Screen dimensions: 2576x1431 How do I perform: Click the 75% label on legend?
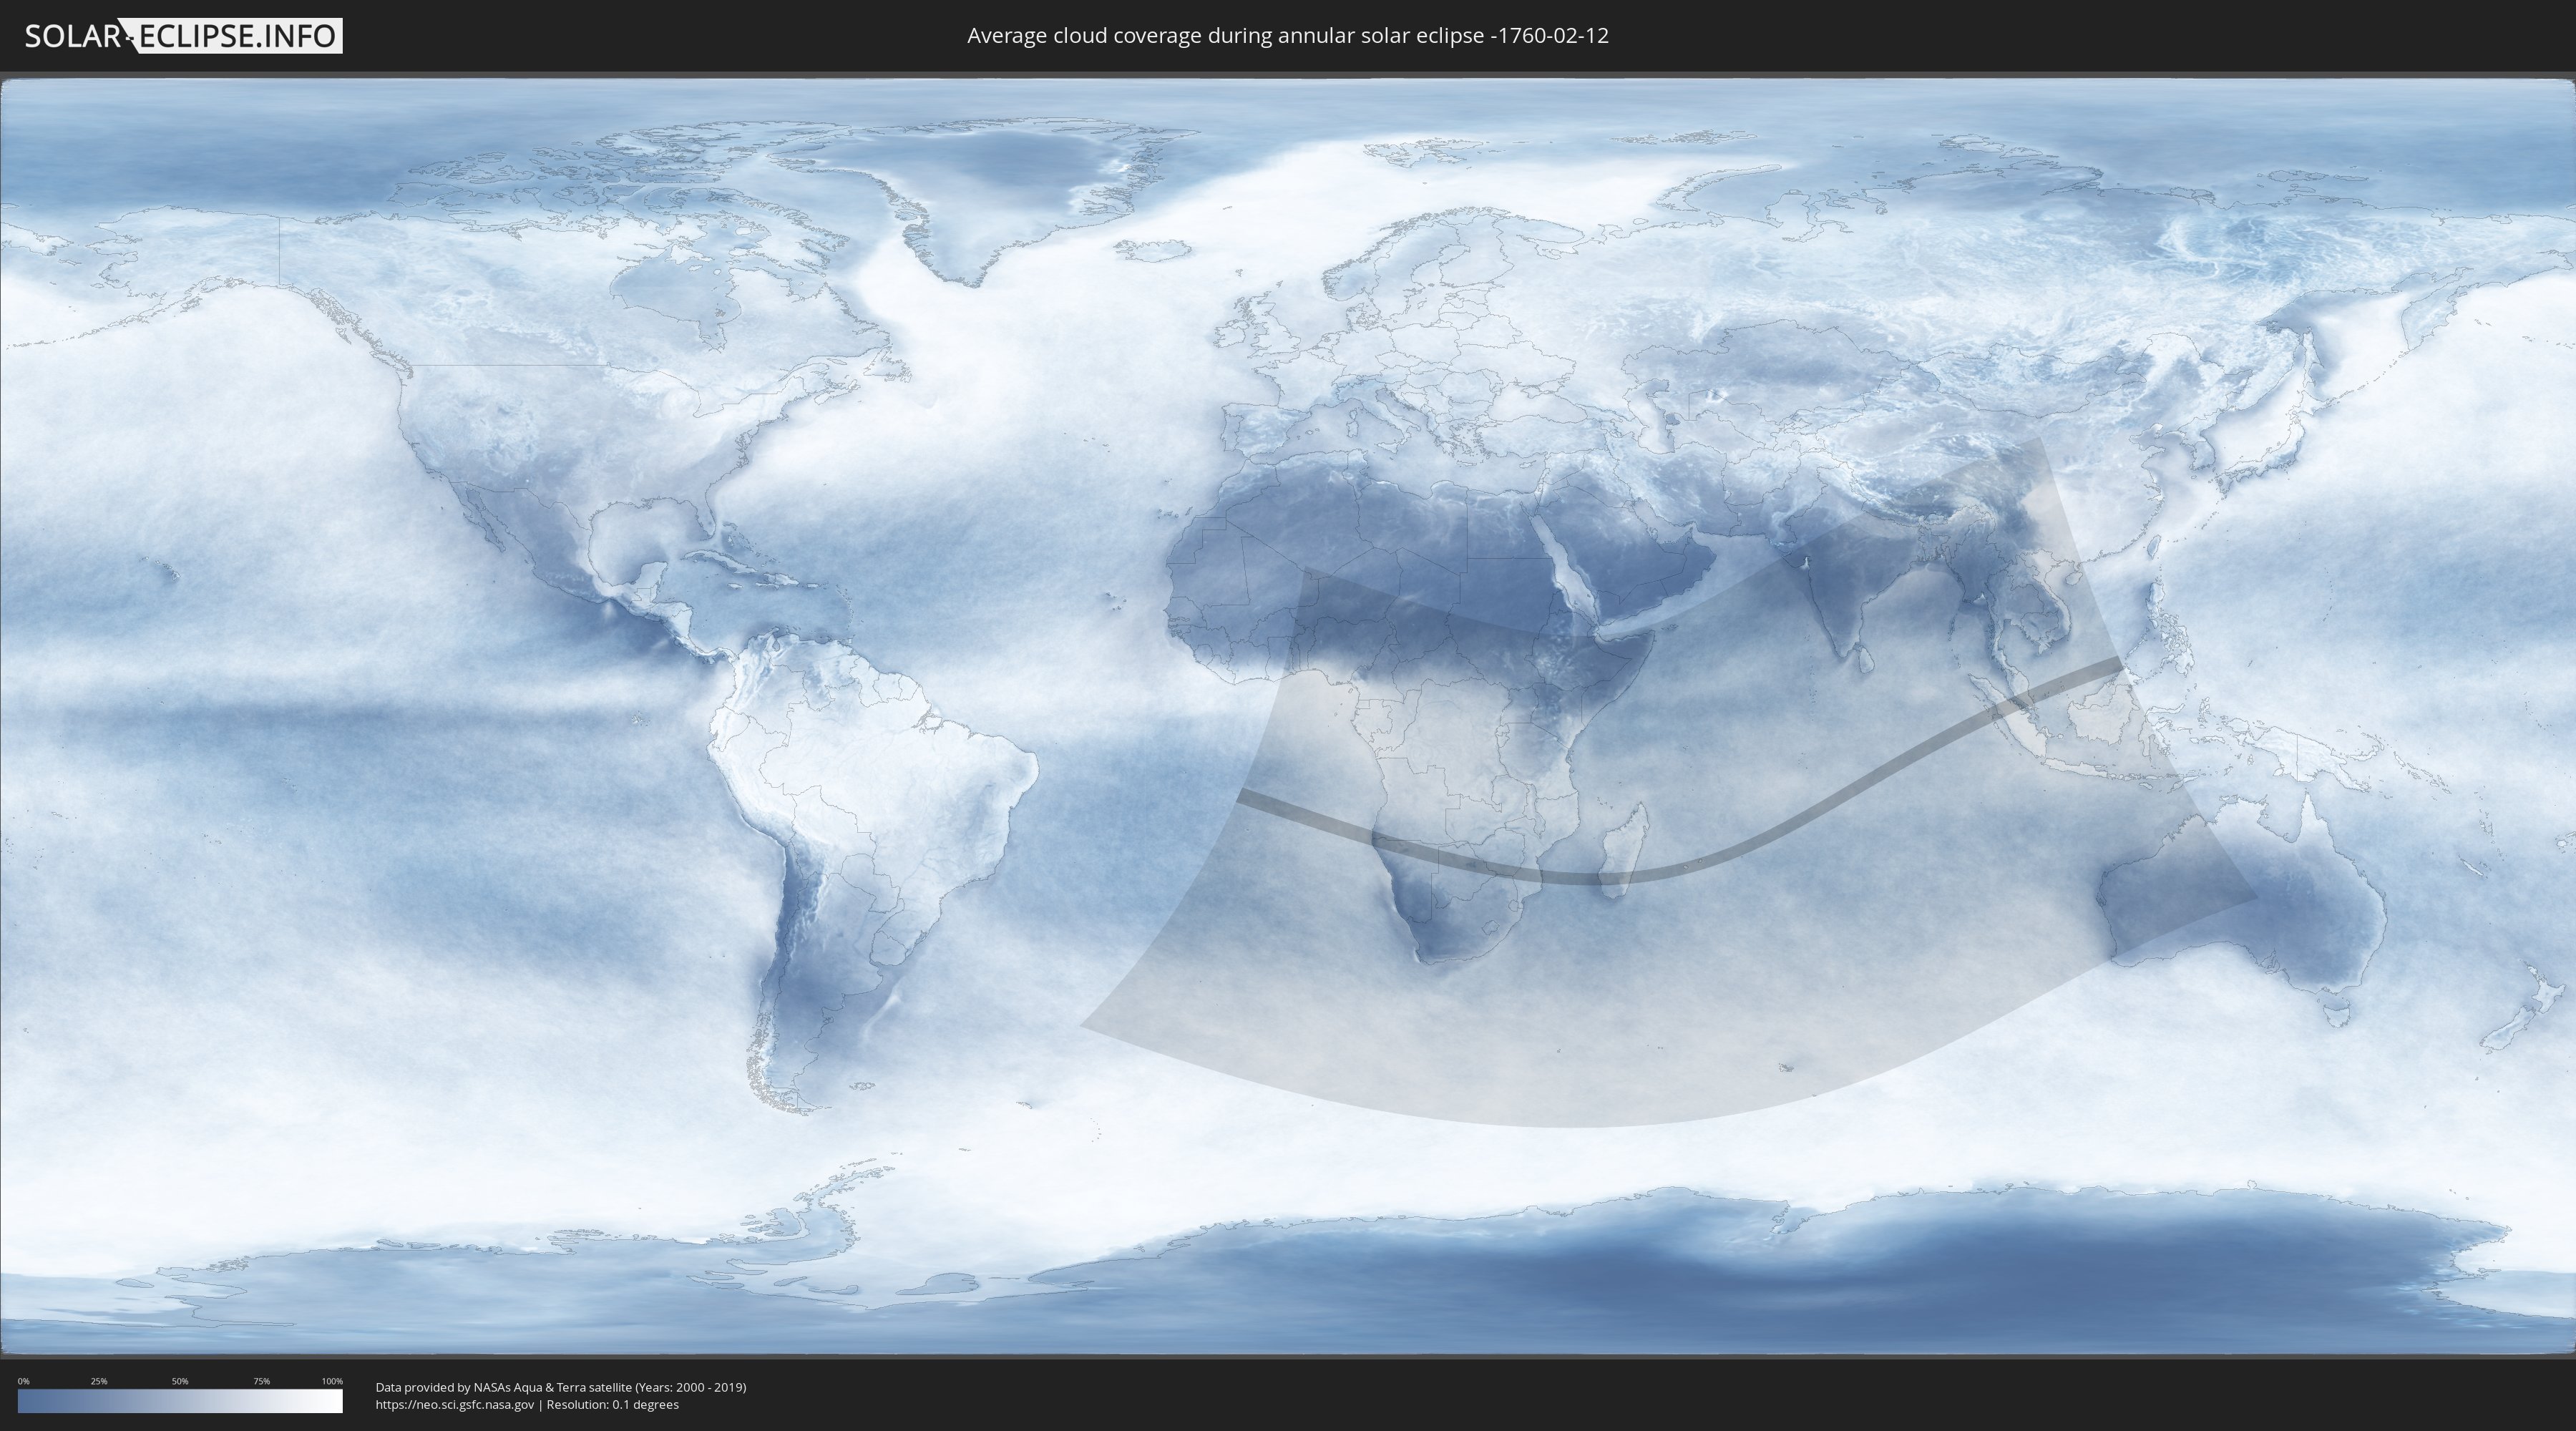[261, 1381]
